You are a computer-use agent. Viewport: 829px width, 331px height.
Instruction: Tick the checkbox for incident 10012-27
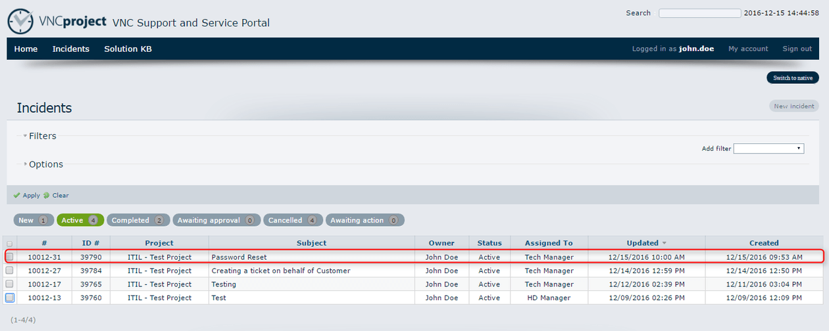10,271
